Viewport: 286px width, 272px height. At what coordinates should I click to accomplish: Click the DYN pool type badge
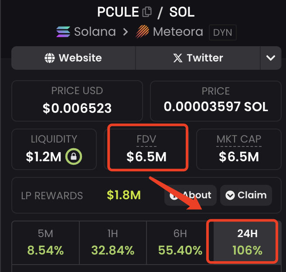coord(223,32)
